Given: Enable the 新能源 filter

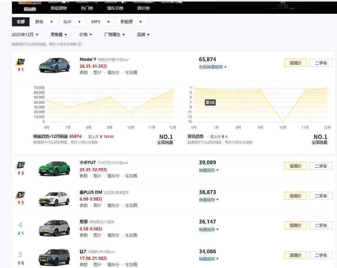Looking at the screenshot, I should [x=127, y=22].
